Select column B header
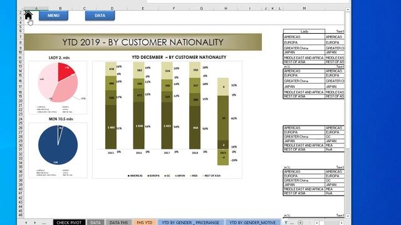Screen dimensions: 401x225 point(60,8)
